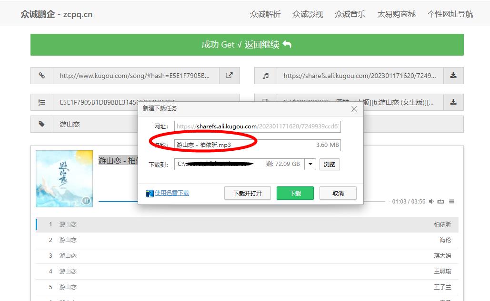
Task: Click the Thunder icon near 使用迅雷下载
Action: 150,194
